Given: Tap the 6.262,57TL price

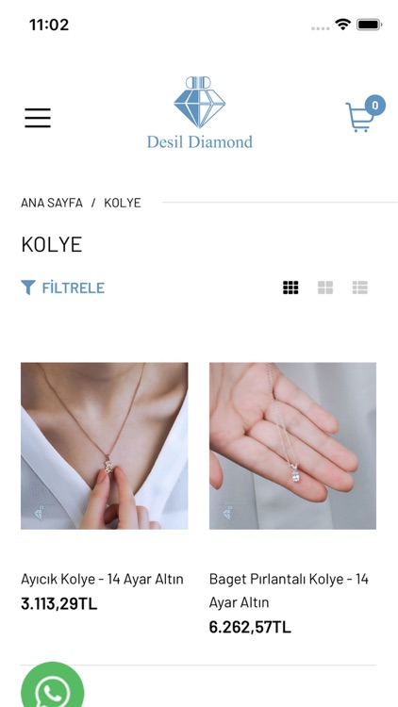Looking at the screenshot, I should (x=250, y=627).
